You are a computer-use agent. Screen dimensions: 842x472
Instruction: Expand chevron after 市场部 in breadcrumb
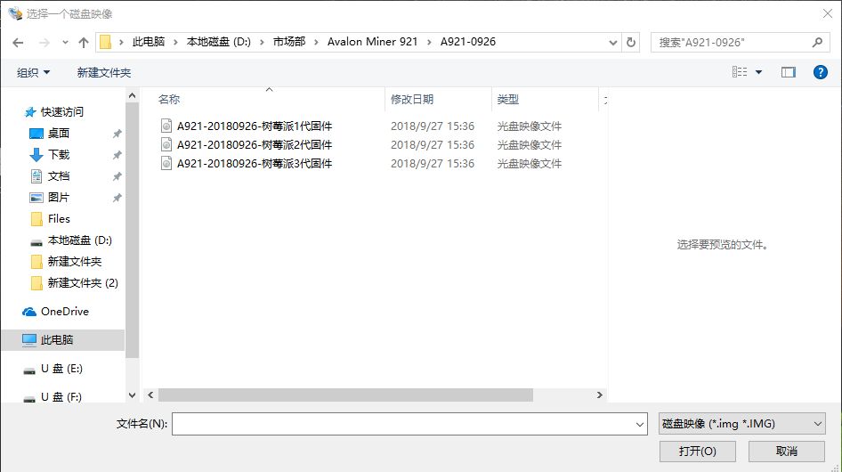316,42
